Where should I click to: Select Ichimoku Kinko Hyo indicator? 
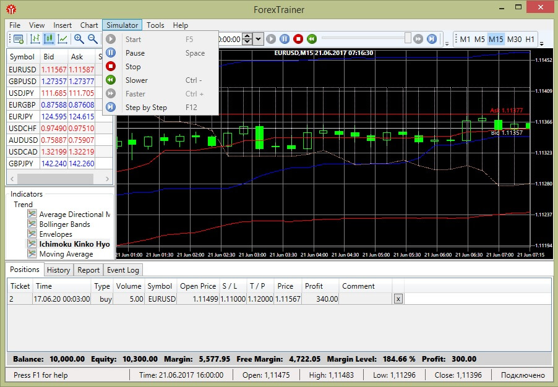[74, 244]
